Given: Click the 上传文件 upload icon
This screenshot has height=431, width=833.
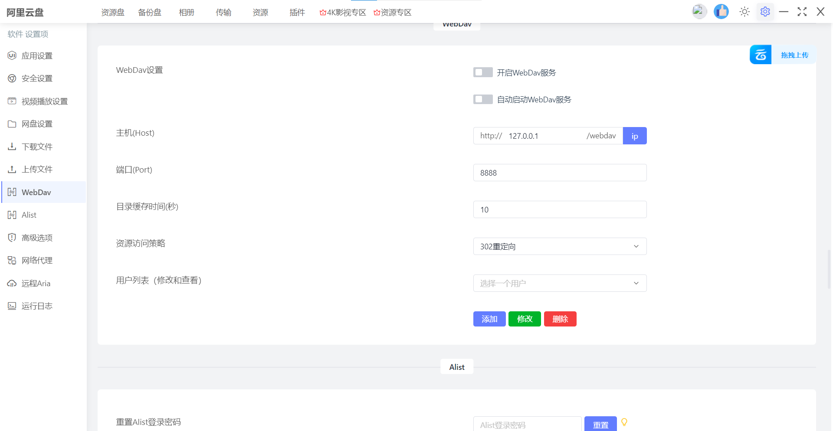Looking at the screenshot, I should coord(12,169).
